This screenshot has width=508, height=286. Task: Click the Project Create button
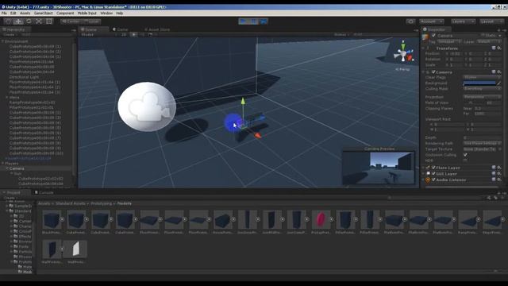click(x=10, y=198)
